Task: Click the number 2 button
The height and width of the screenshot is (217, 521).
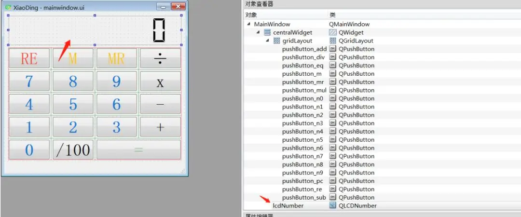Action: click(73, 127)
